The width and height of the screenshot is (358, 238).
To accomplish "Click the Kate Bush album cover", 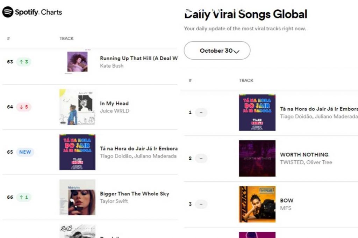I will coord(77,62).
